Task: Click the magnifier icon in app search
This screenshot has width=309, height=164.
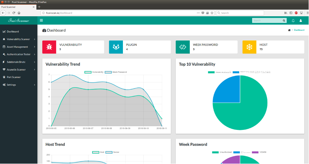Action: 284,20
